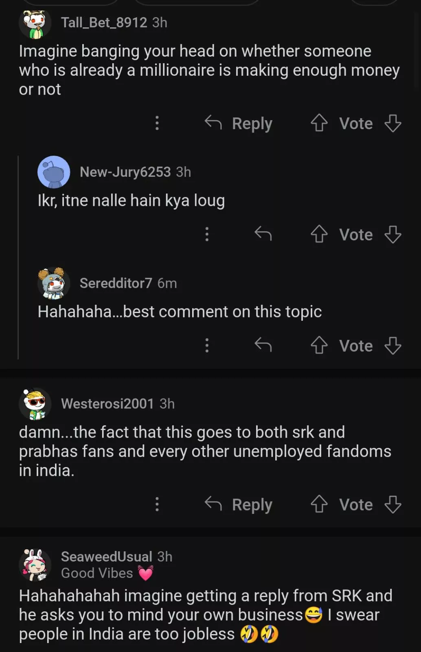
Task: Open three-dot menu on Seredditor7's comment
Action: [207, 345]
